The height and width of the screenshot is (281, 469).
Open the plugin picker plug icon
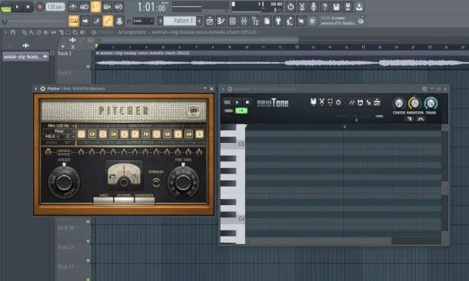(x=278, y=21)
